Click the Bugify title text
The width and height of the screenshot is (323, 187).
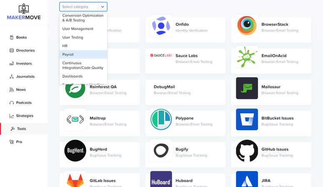182,150
